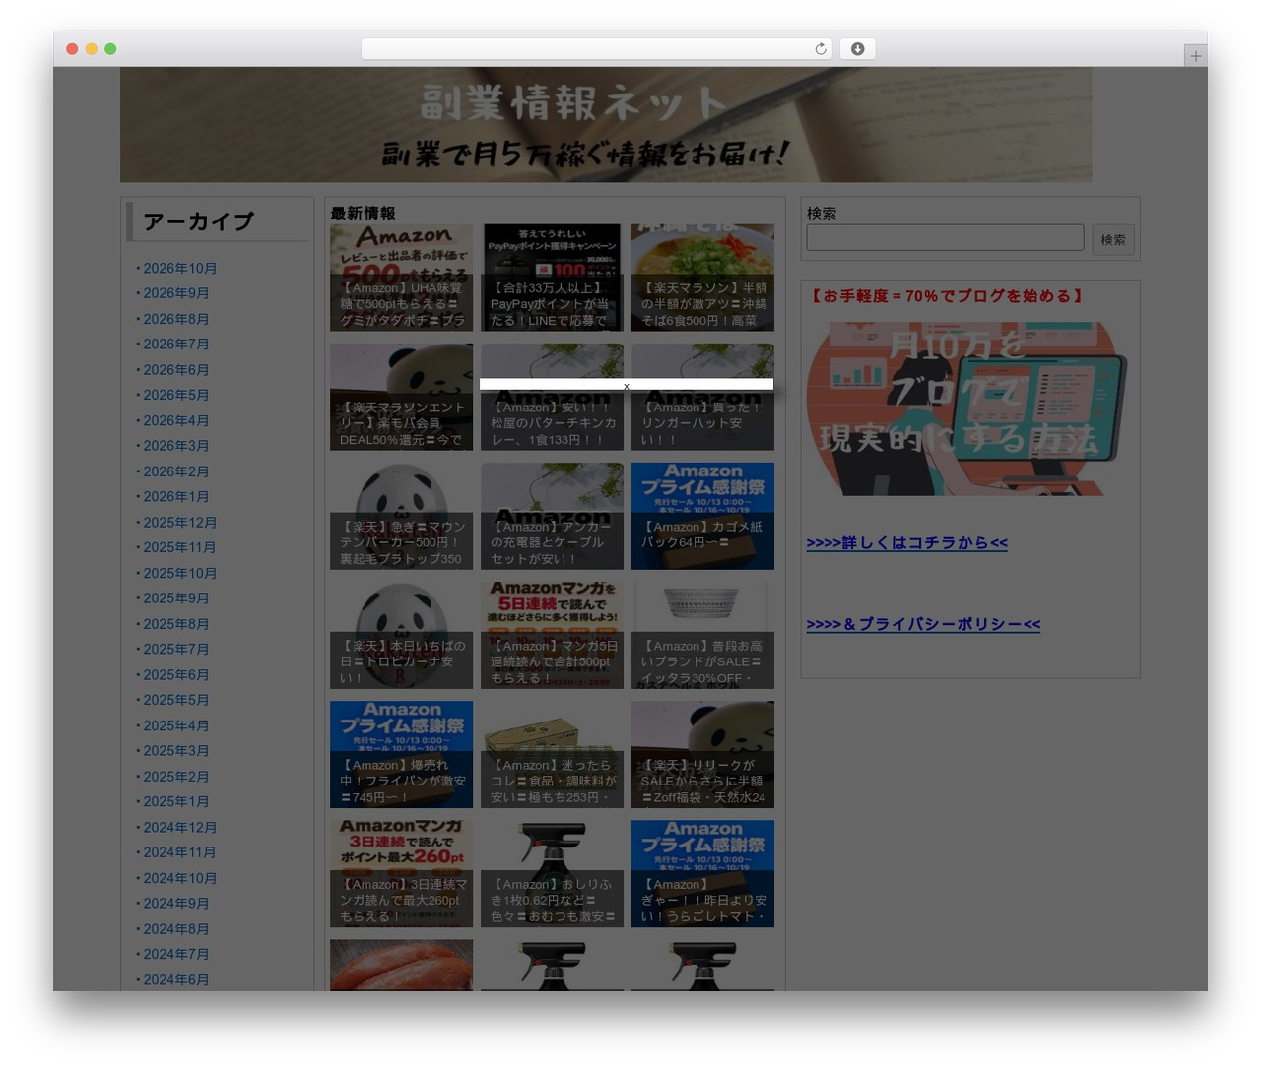Viewport: 1261px width, 1067px height.
Task: Open the 沖縄そば 楽天マラソン post
Action: coord(702,278)
